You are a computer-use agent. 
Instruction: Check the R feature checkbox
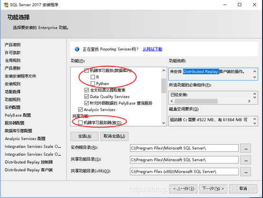(x=93, y=77)
